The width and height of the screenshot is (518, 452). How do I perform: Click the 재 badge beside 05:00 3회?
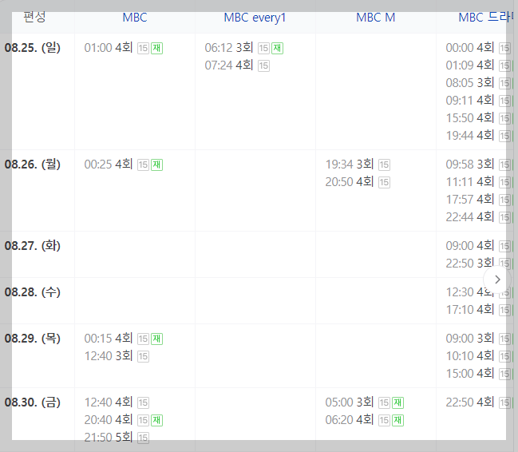coord(398,402)
